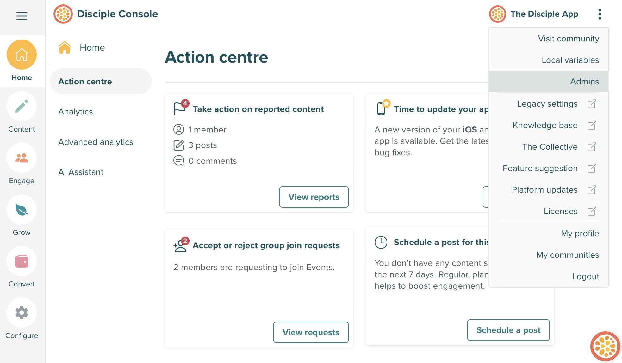
Task: Collapse the sidebar with the hamburger icon
Action: point(22,16)
